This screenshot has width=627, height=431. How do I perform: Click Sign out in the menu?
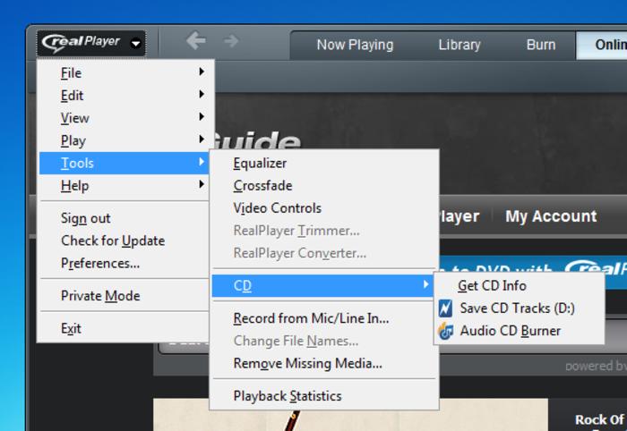[x=124, y=218]
